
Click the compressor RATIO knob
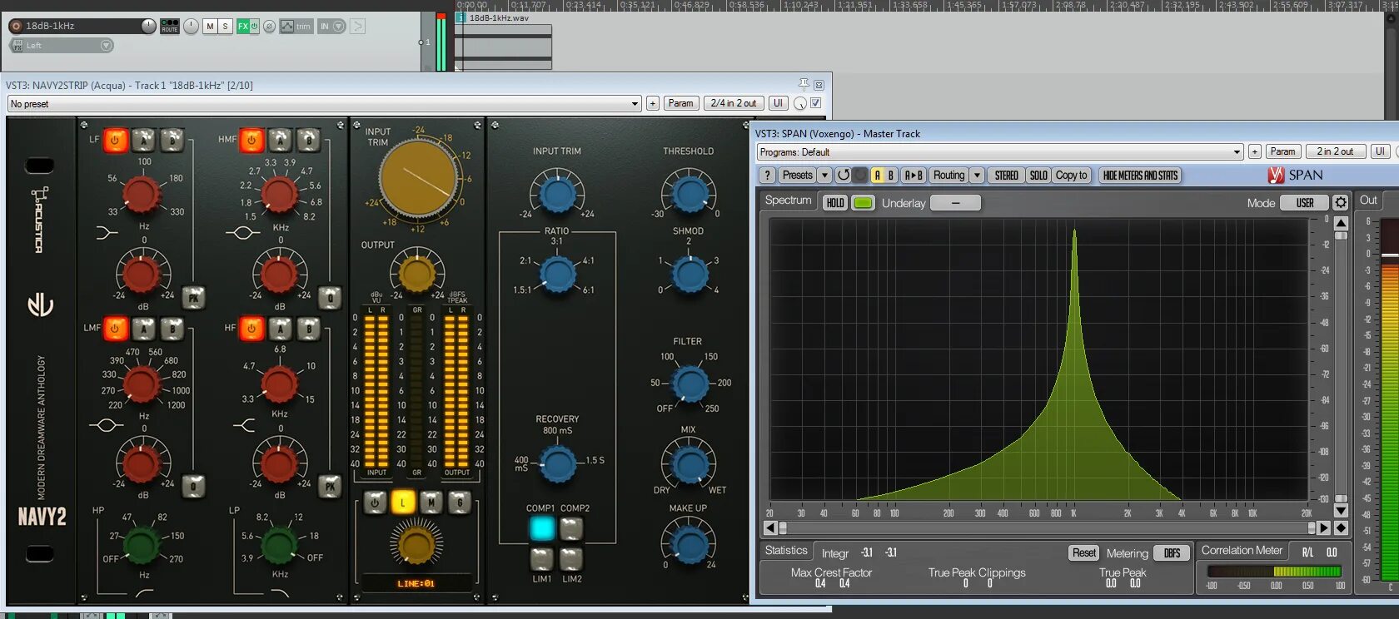point(557,273)
